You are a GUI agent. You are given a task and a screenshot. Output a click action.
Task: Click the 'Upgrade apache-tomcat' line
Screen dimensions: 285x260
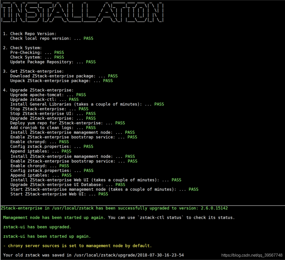(48, 95)
